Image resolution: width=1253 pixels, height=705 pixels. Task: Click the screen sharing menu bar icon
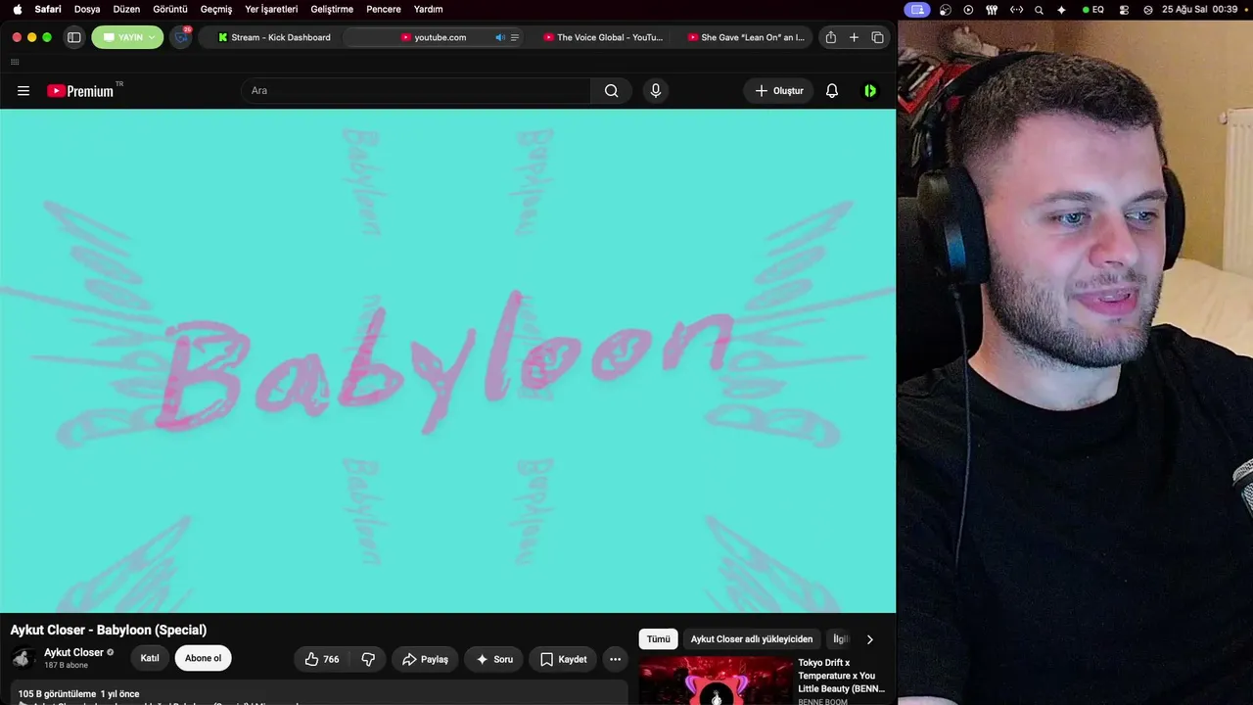click(x=917, y=9)
